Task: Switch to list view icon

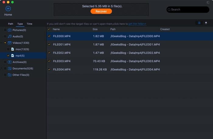Action: pyautogui.click(x=199, y=23)
